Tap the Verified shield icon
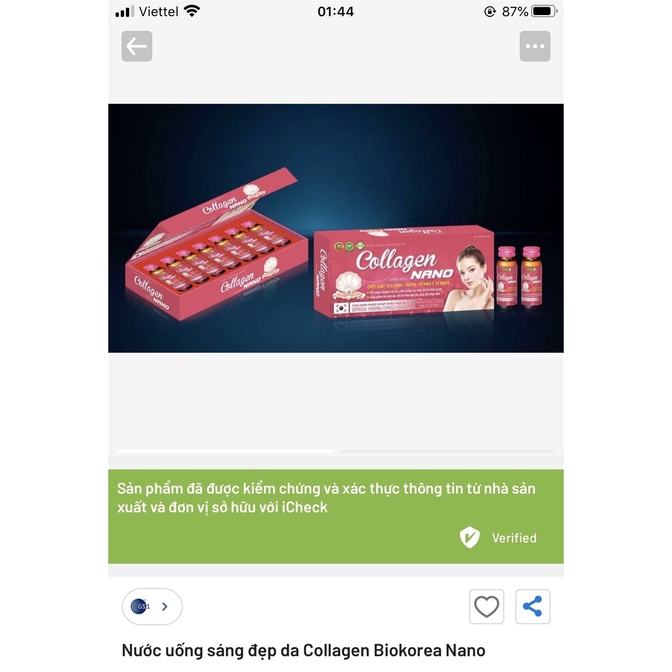This screenshot has width=672, height=672. tap(470, 537)
